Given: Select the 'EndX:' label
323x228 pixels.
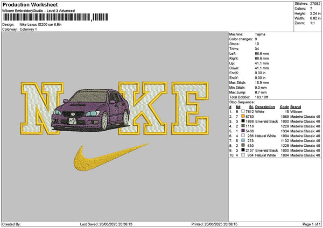Looking at the screenshot, I should click(234, 73).
